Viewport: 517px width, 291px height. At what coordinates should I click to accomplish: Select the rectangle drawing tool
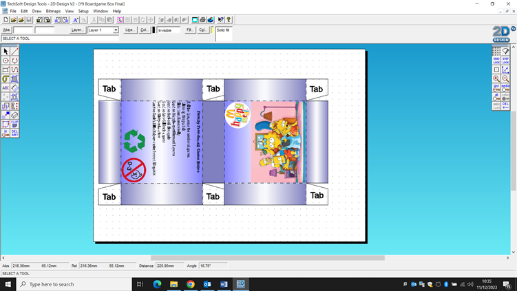point(6,69)
